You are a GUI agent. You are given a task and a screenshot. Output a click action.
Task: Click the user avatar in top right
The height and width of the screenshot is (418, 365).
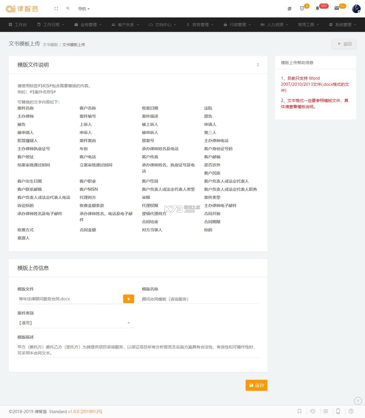tap(356, 9)
